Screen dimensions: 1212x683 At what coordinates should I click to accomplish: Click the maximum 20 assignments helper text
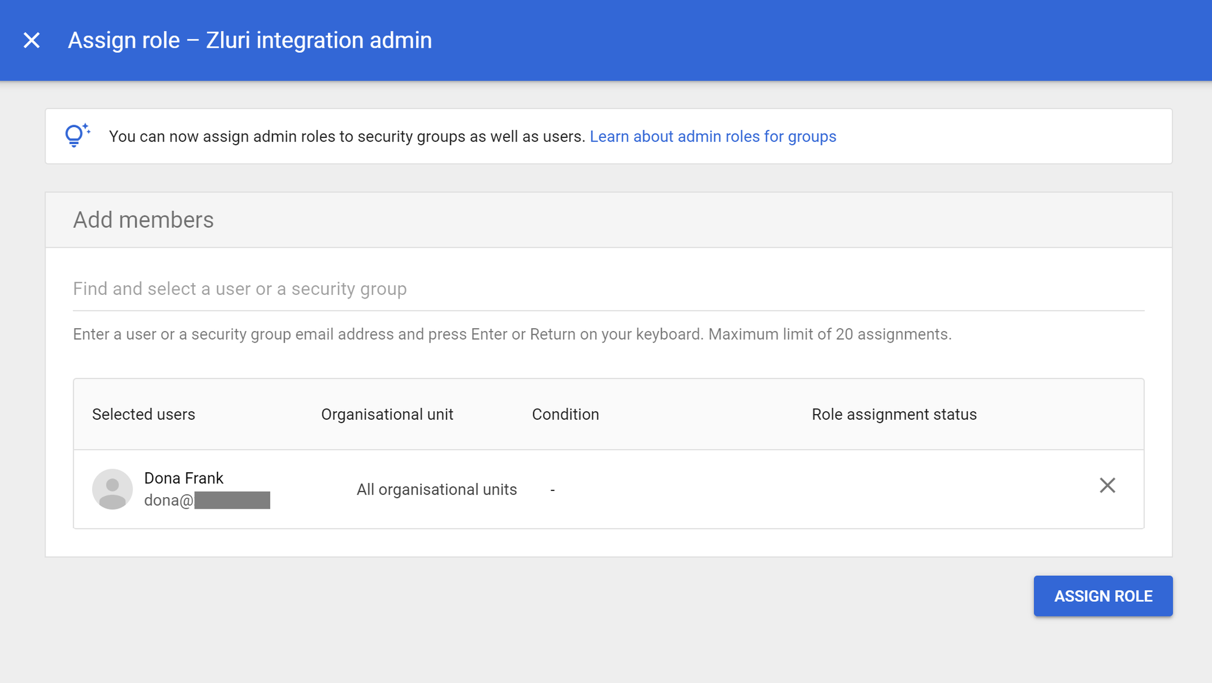830,334
